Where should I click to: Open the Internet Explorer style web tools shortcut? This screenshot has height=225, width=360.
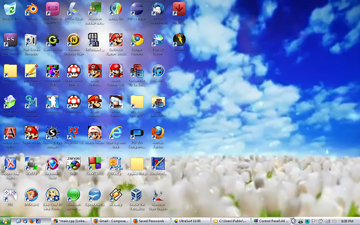[x=116, y=133]
